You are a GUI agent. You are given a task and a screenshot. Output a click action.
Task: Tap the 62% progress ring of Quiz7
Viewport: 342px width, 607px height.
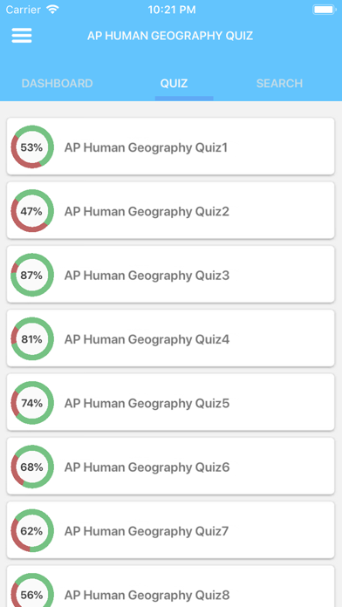click(31, 531)
